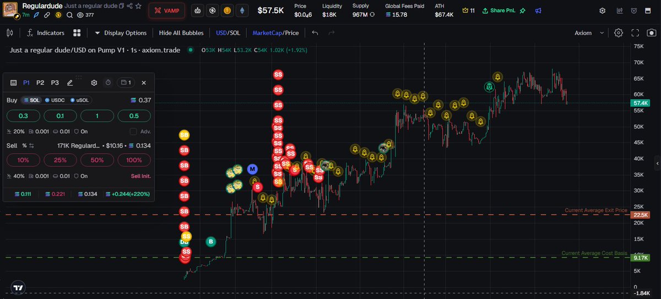The width and height of the screenshot is (661, 299).
Task: Open the Indicators menu
Action: (x=45, y=33)
